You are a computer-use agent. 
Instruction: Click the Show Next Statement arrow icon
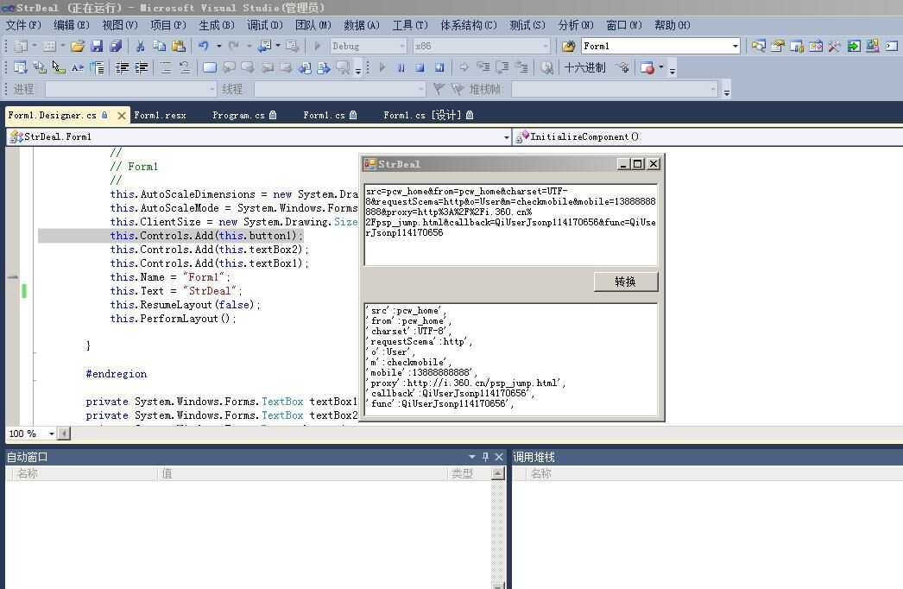pos(464,68)
